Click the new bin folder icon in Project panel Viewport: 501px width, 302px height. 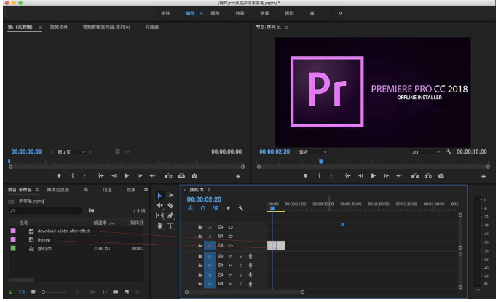click(115, 292)
